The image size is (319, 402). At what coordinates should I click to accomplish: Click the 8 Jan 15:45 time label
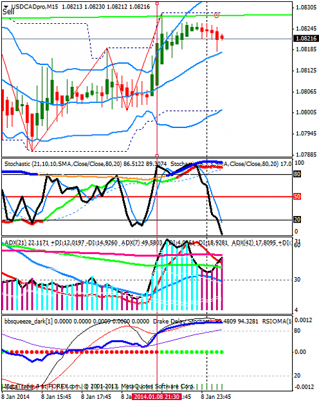(x=56, y=397)
